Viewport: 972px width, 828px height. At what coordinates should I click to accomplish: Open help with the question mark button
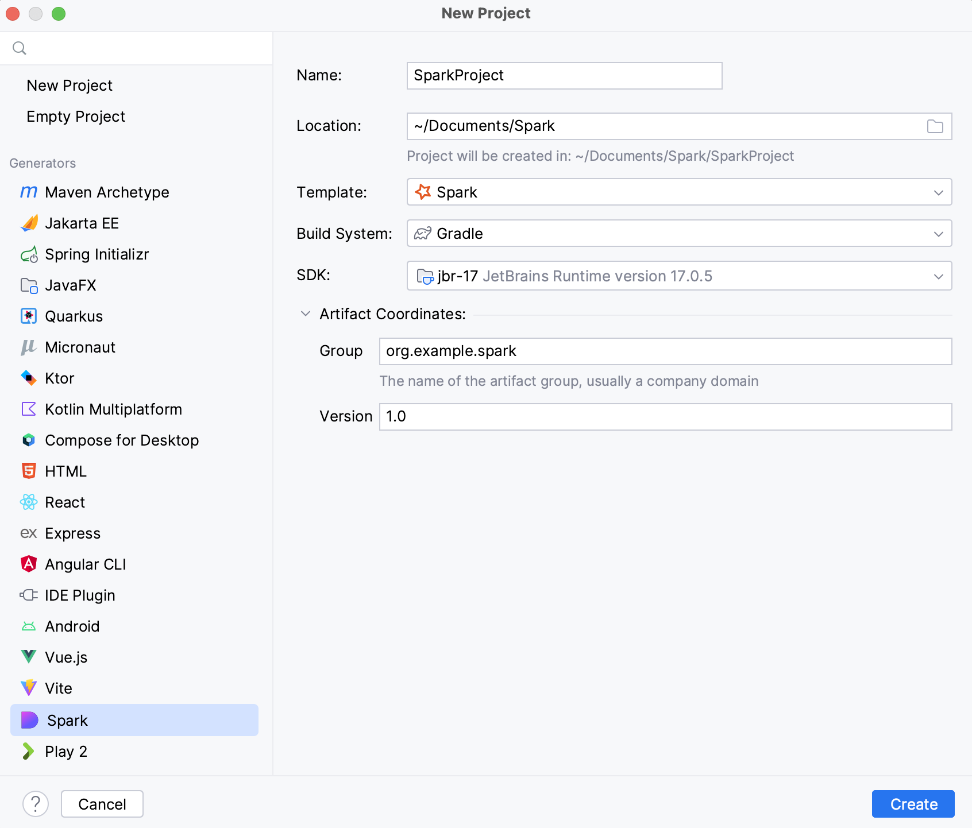[36, 804]
